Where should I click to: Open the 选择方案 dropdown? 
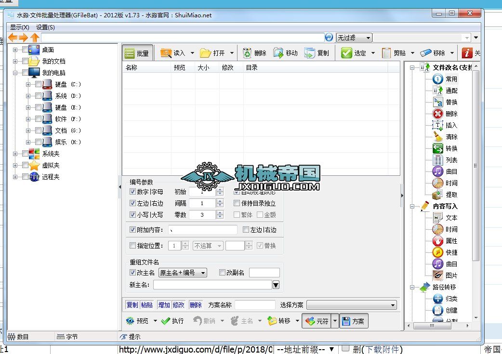(352, 305)
